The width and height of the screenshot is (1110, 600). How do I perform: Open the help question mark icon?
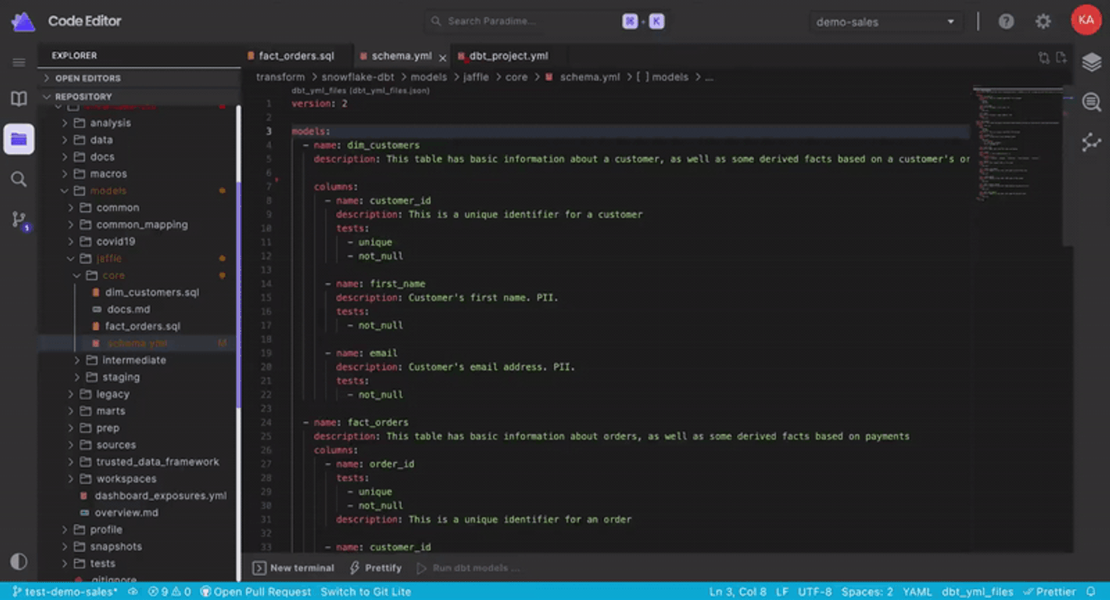pos(1006,21)
